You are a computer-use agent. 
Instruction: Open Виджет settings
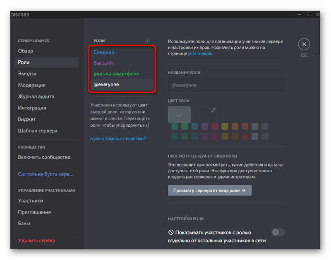(47, 119)
